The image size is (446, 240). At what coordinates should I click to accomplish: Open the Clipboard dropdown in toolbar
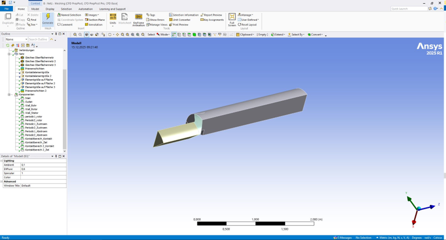[x=245, y=34]
